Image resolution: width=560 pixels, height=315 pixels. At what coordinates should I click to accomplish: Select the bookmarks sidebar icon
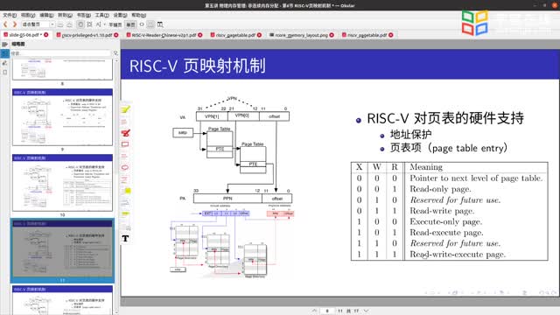[x=4, y=72]
